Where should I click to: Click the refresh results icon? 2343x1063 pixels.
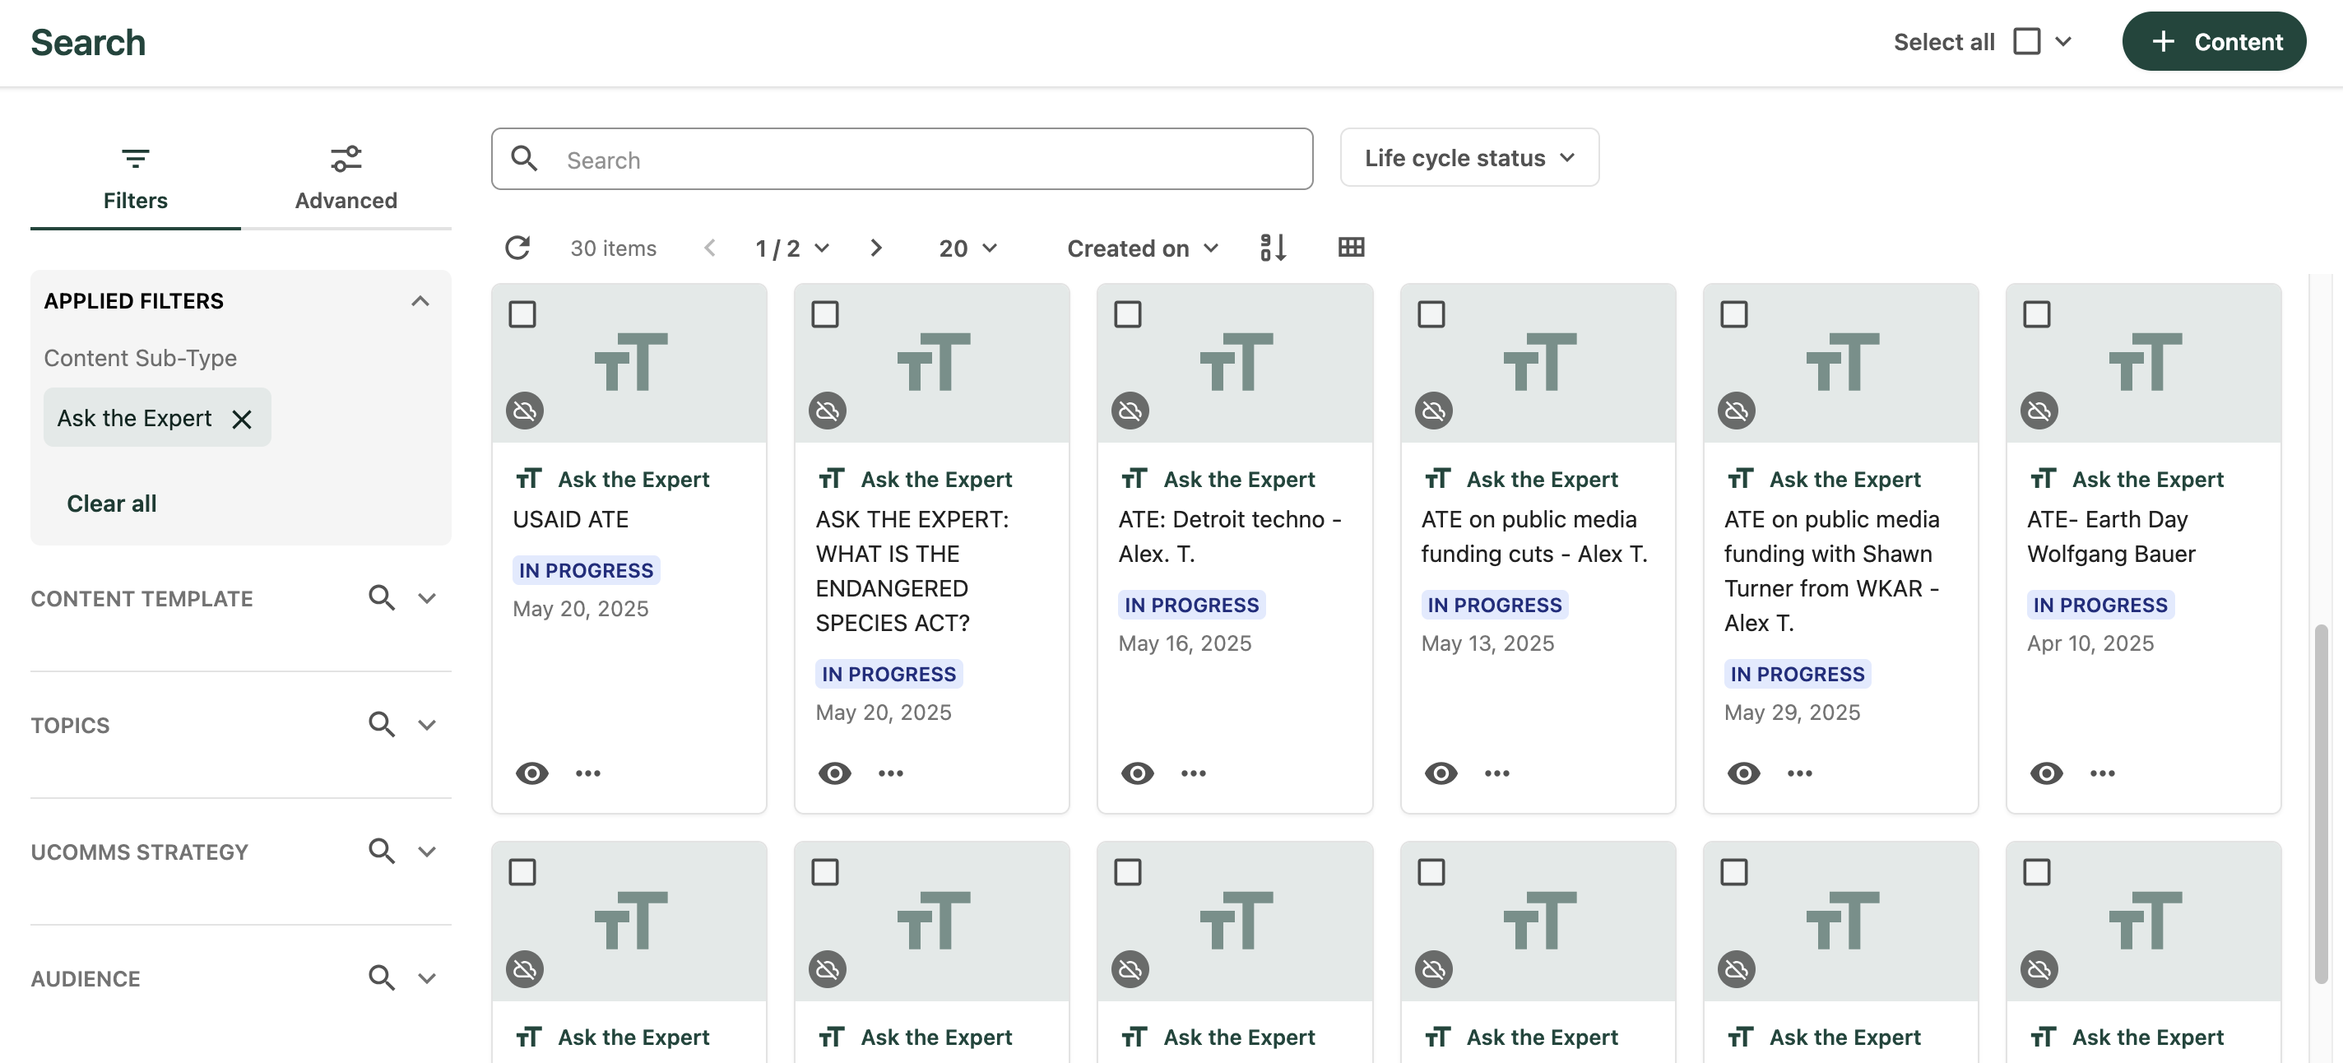(517, 248)
